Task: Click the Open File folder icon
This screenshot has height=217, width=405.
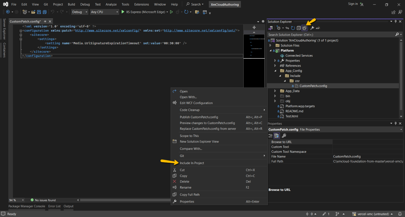Action: (33, 12)
